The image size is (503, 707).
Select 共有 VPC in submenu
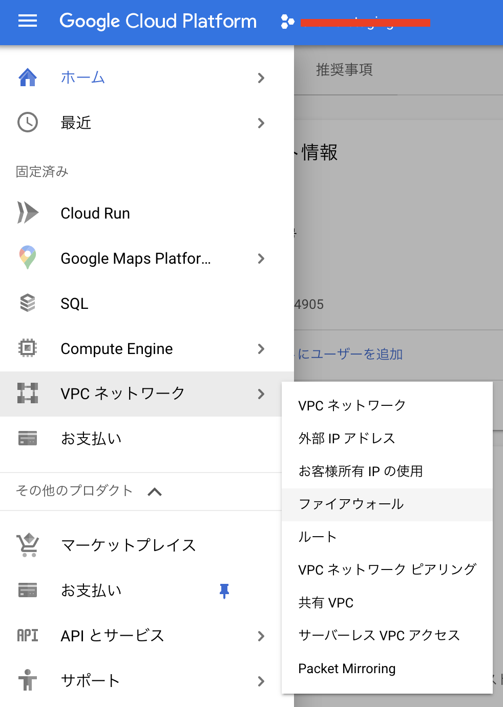[x=387, y=602]
